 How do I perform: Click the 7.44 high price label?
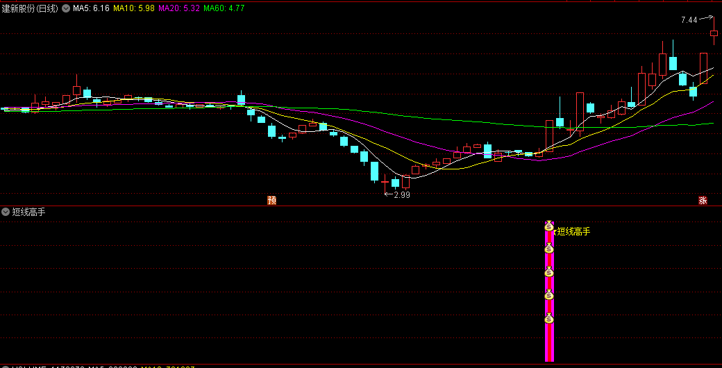(689, 20)
